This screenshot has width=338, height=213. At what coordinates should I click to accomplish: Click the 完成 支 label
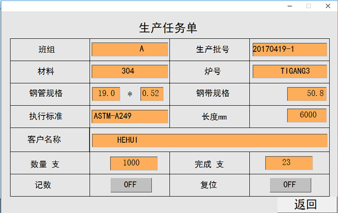209,164
